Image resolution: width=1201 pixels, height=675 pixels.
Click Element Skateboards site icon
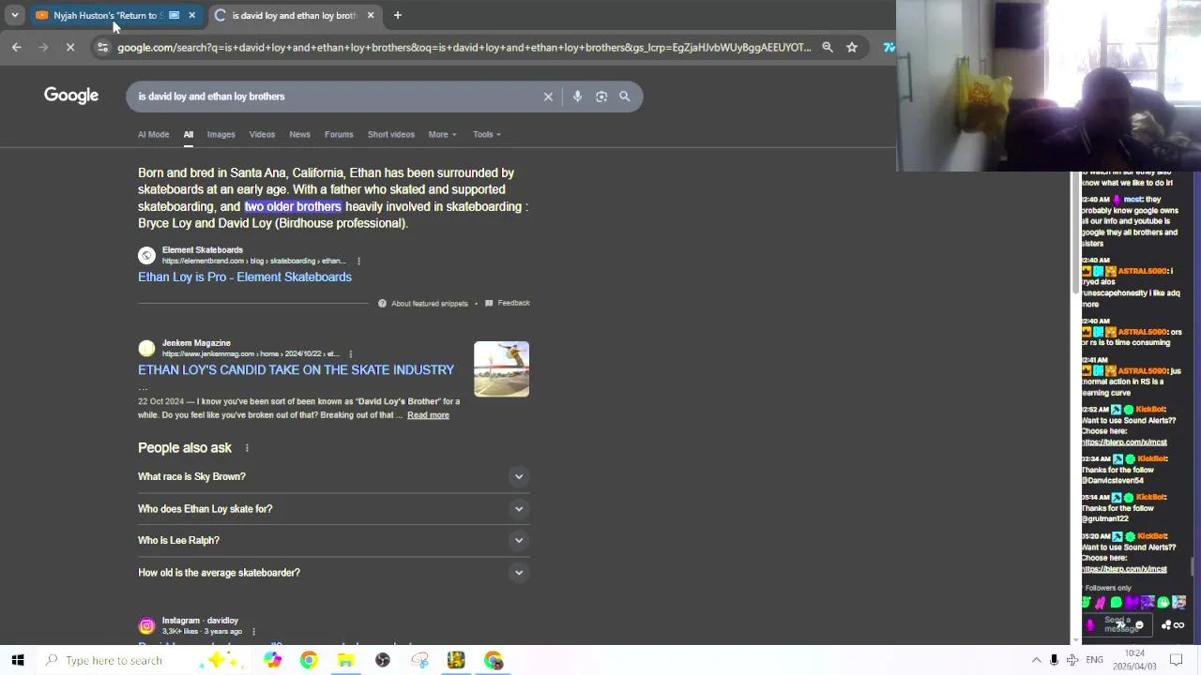[x=146, y=255]
